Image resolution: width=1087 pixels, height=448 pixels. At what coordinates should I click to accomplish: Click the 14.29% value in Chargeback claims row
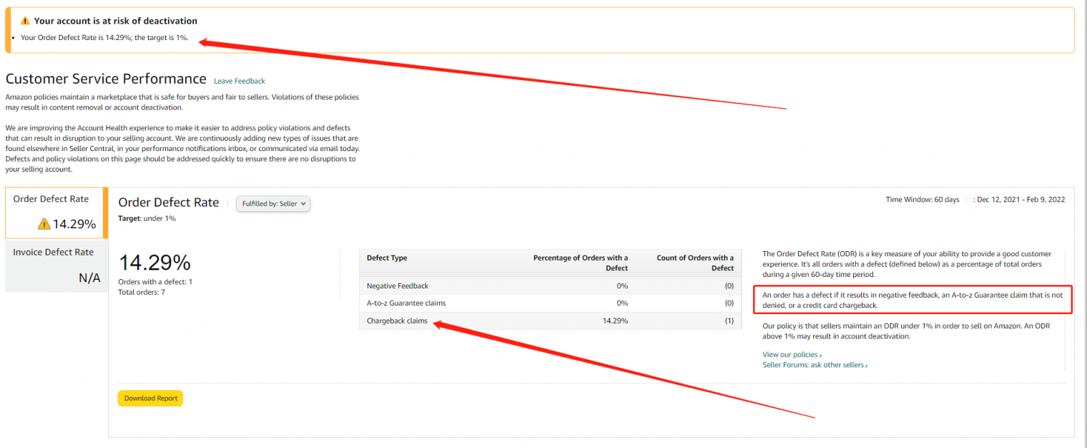tap(615, 321)
